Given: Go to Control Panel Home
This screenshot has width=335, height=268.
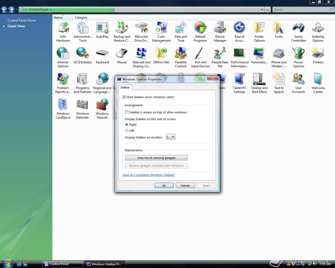Looking at the screenshot, I should tap(22, 20).
